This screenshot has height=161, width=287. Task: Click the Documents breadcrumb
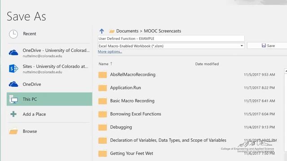click(x=127, y=31)
